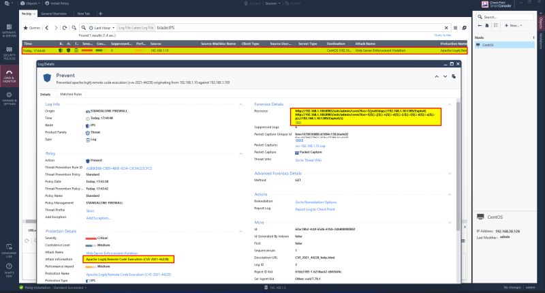Open the query options hamburger menu
The height and width of the screenshot is (293, 545).
pyautogui.click(x=455, y=28)
